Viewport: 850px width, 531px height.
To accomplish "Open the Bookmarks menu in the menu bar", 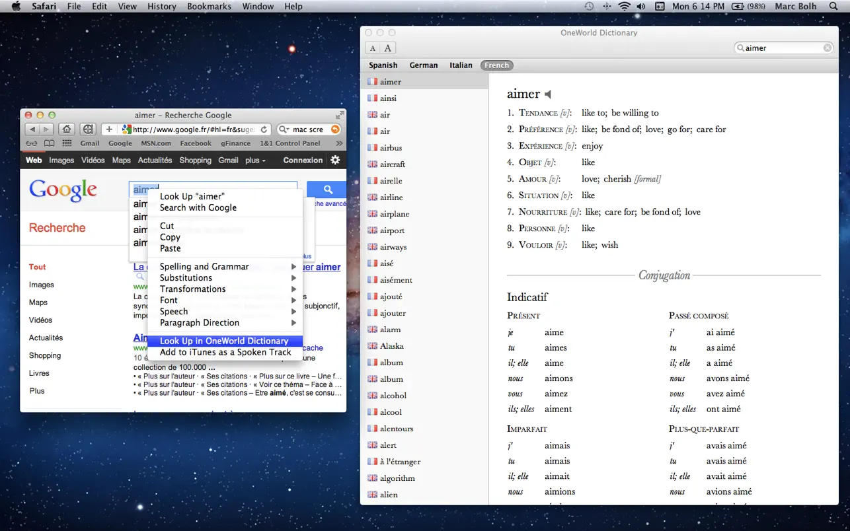I will click(x=209, y=6).
